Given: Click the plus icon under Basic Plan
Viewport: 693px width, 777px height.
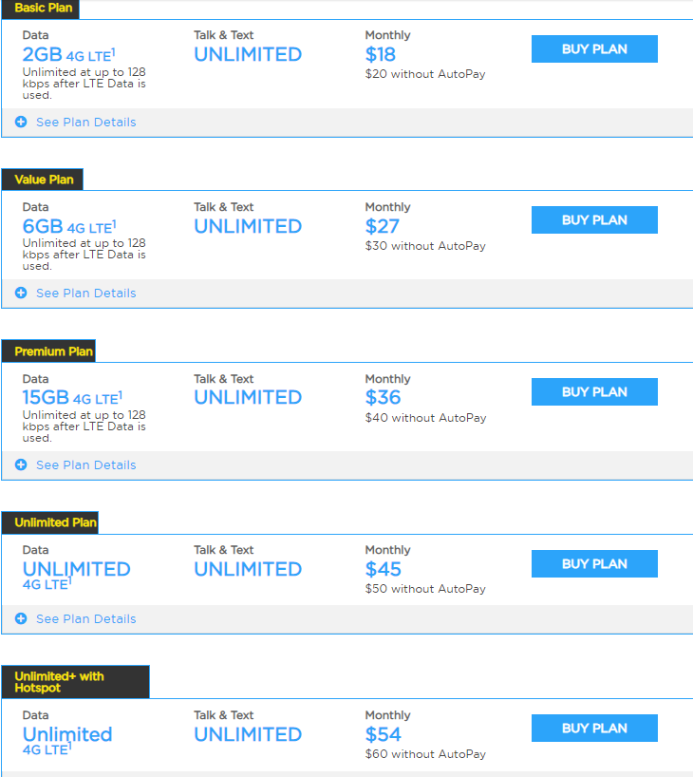Looking at the screenshot, I should pos(21,123).
